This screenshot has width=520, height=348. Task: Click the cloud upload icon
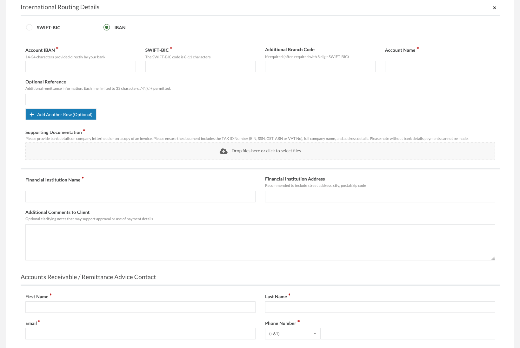223,151
